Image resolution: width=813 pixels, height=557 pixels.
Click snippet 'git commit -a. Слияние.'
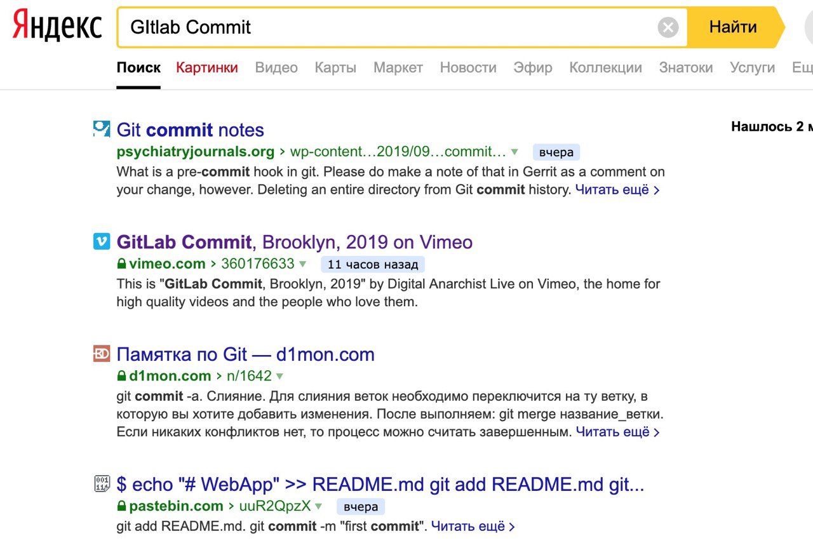(x=190, y=396)
